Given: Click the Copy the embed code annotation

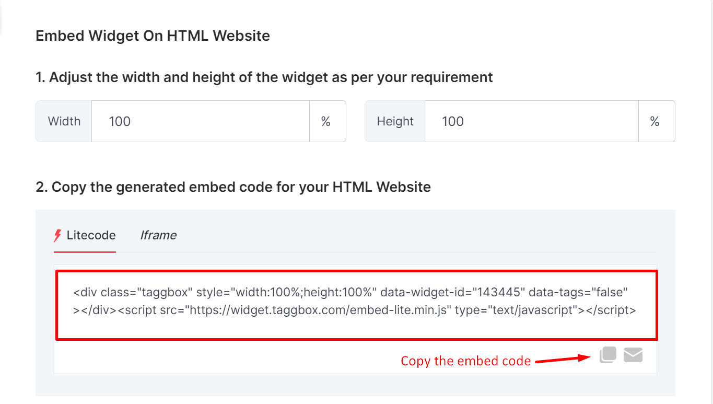Looking at the screenshot, I should [x=465, y=361].
